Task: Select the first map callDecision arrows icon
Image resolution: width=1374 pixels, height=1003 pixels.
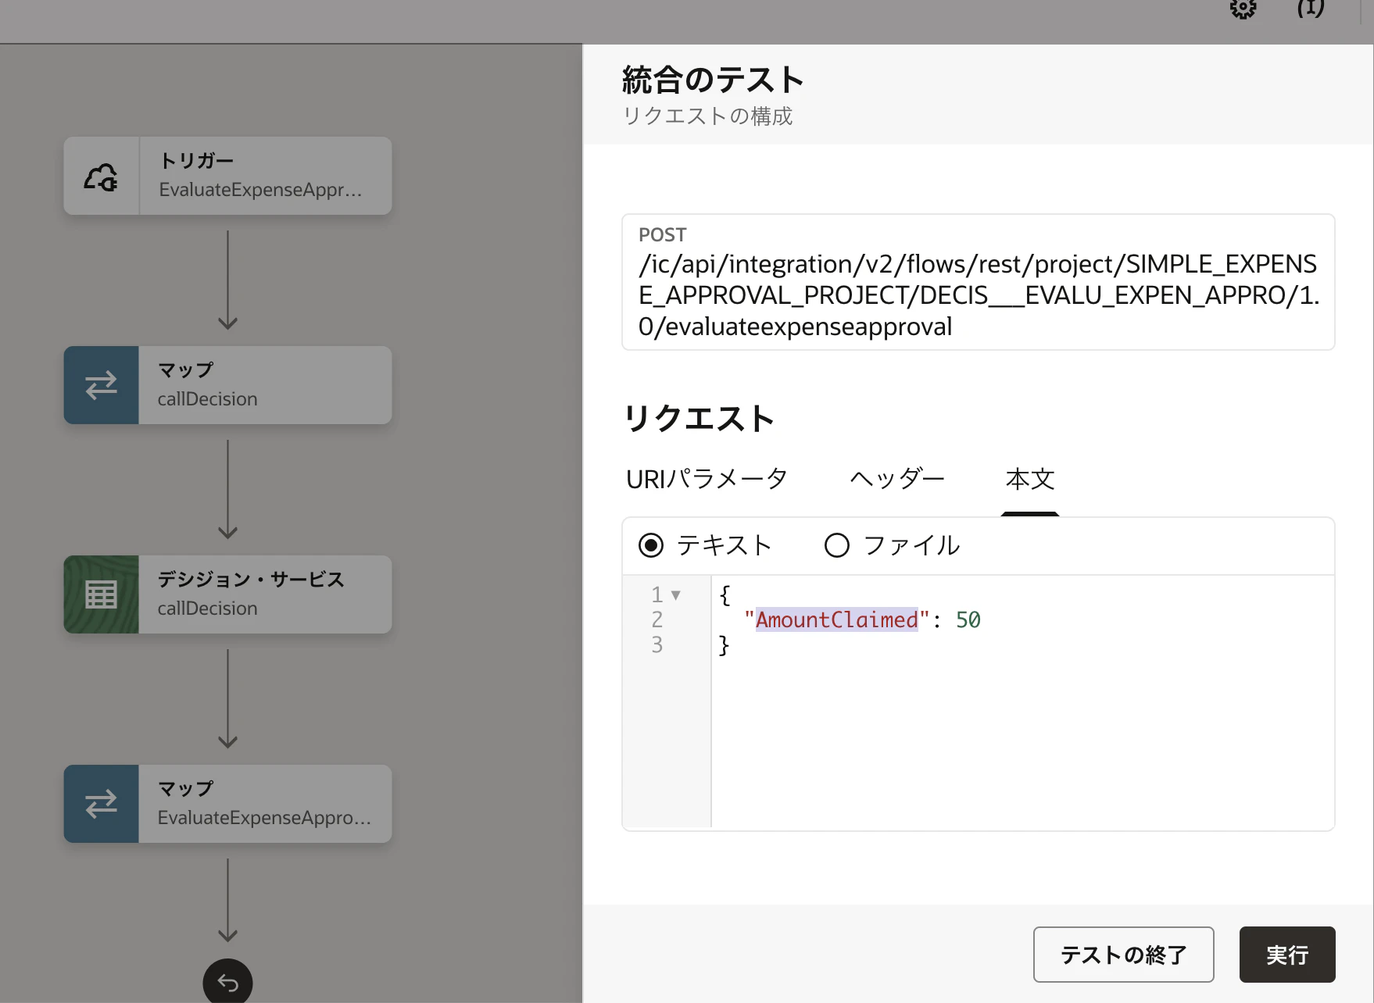Action: [x=101, y=385]
